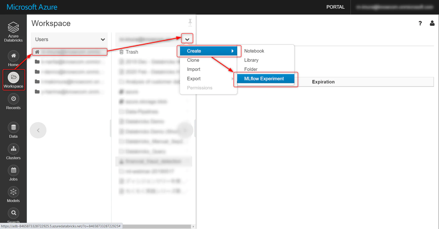Viewport: 439px width, 229px height.
Task: Open the Jobs sidebar icon
Action: pyautogui.click(x=13, y=170)
